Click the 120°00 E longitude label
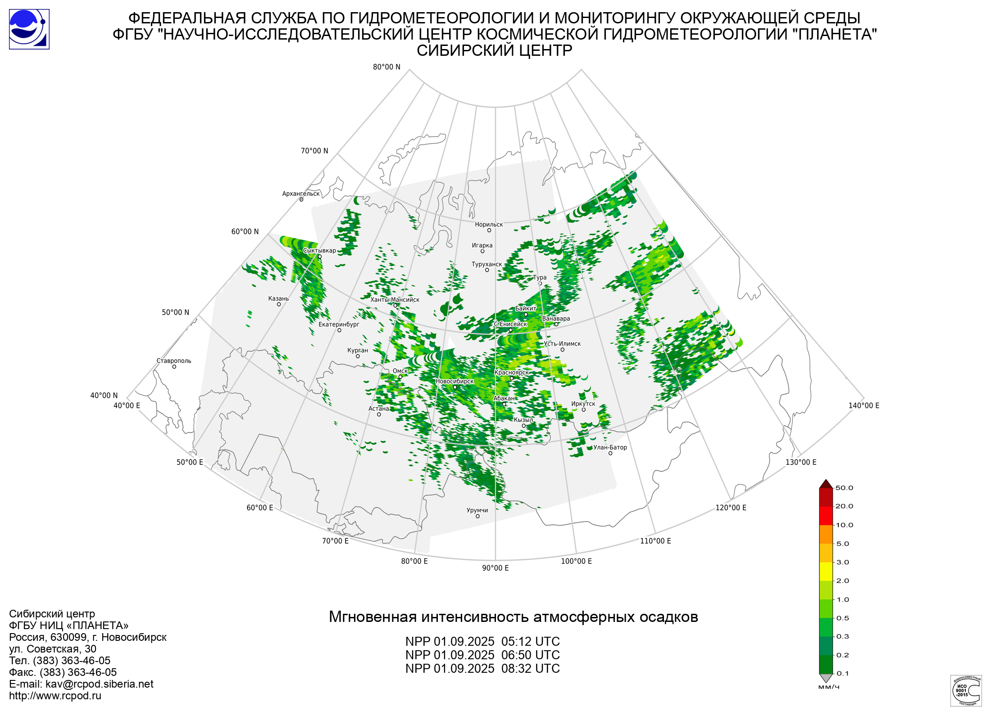Viewport: 991px width, 720px height. point(731,508)
